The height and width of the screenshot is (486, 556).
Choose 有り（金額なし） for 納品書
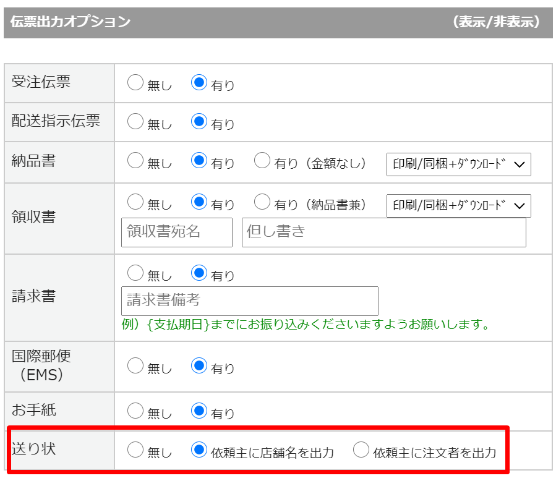tap(262, 161)
